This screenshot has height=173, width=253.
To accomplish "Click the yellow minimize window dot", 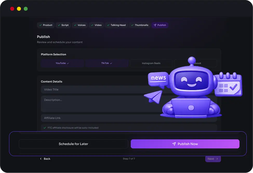I will click(x=19, y=9).
